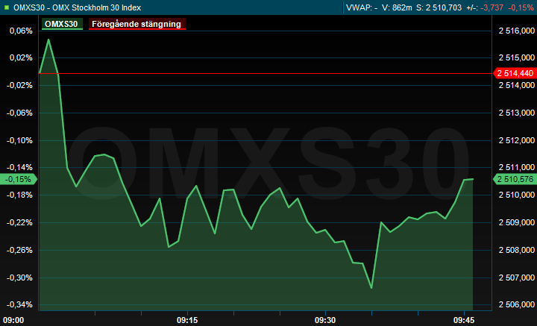Viewport: 537px width, 326px height.
Task: Click the -0,14% label on left axis
Action: tap(19, 167)
